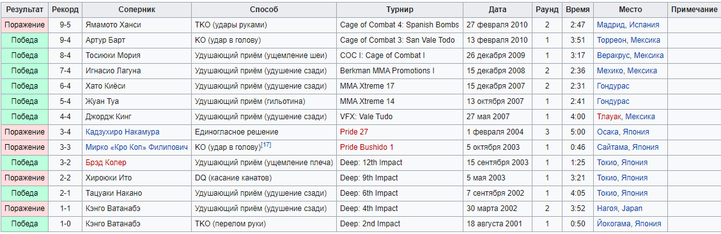Screen dimensions: 721x234
Task: Open Мирко «Кро Коп» Филипович link
Action: pyautogui.click(x=137, y=147)
